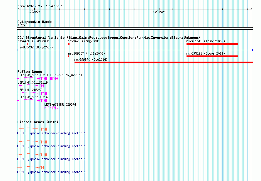Screen dimensions: 261x181
Task: Click the third OMIM LEF1 orange gene glyph
Action: 32,155
